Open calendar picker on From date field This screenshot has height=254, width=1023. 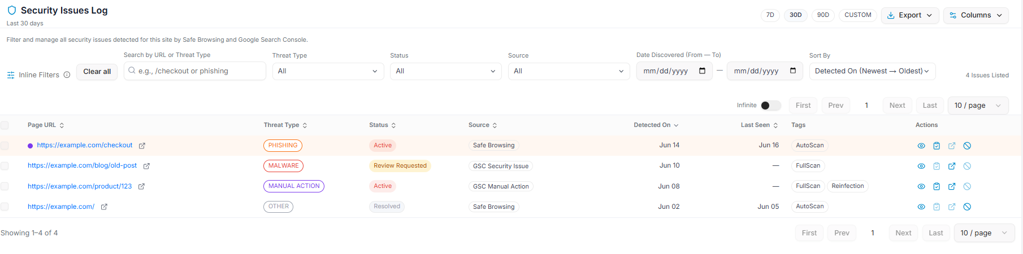pyautogui.click(x=702, y=71)
